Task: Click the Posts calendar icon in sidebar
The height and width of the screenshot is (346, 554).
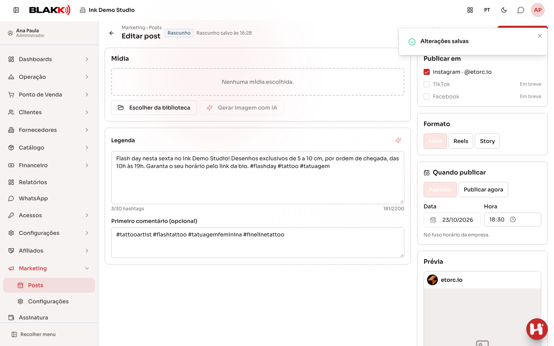Action: (x=20, y=285)
